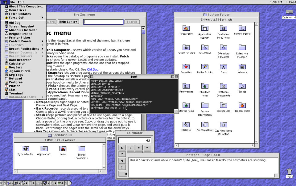Click the = key on Calculator

139,148
